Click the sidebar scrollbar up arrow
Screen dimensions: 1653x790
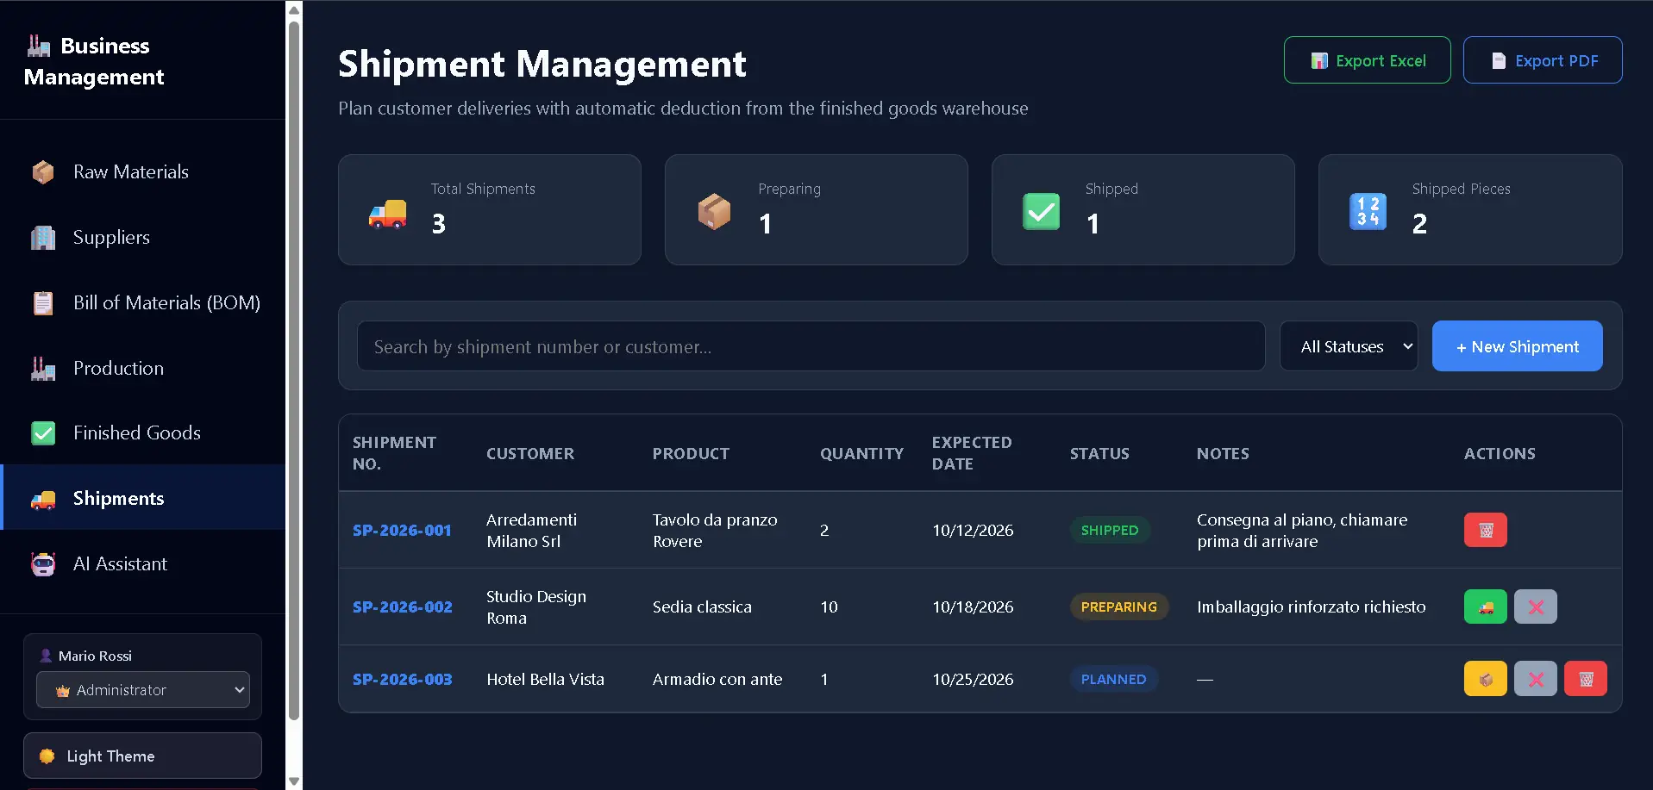(294, 10)
